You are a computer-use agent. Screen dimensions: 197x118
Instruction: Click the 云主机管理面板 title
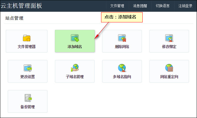tap(21, 6)
